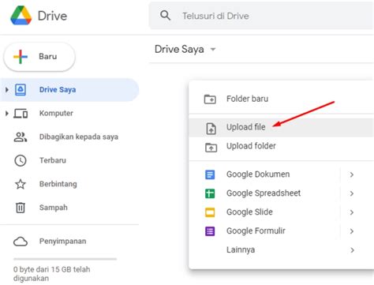Focus the Telusuri di Drive search field
The image size is (374, 285).
tap(261, 16)
